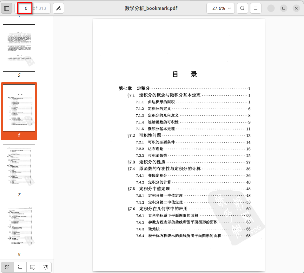This screenshot has width=304, height=273.
Task: Click the page number input field
Action: (x=25, y=8)
